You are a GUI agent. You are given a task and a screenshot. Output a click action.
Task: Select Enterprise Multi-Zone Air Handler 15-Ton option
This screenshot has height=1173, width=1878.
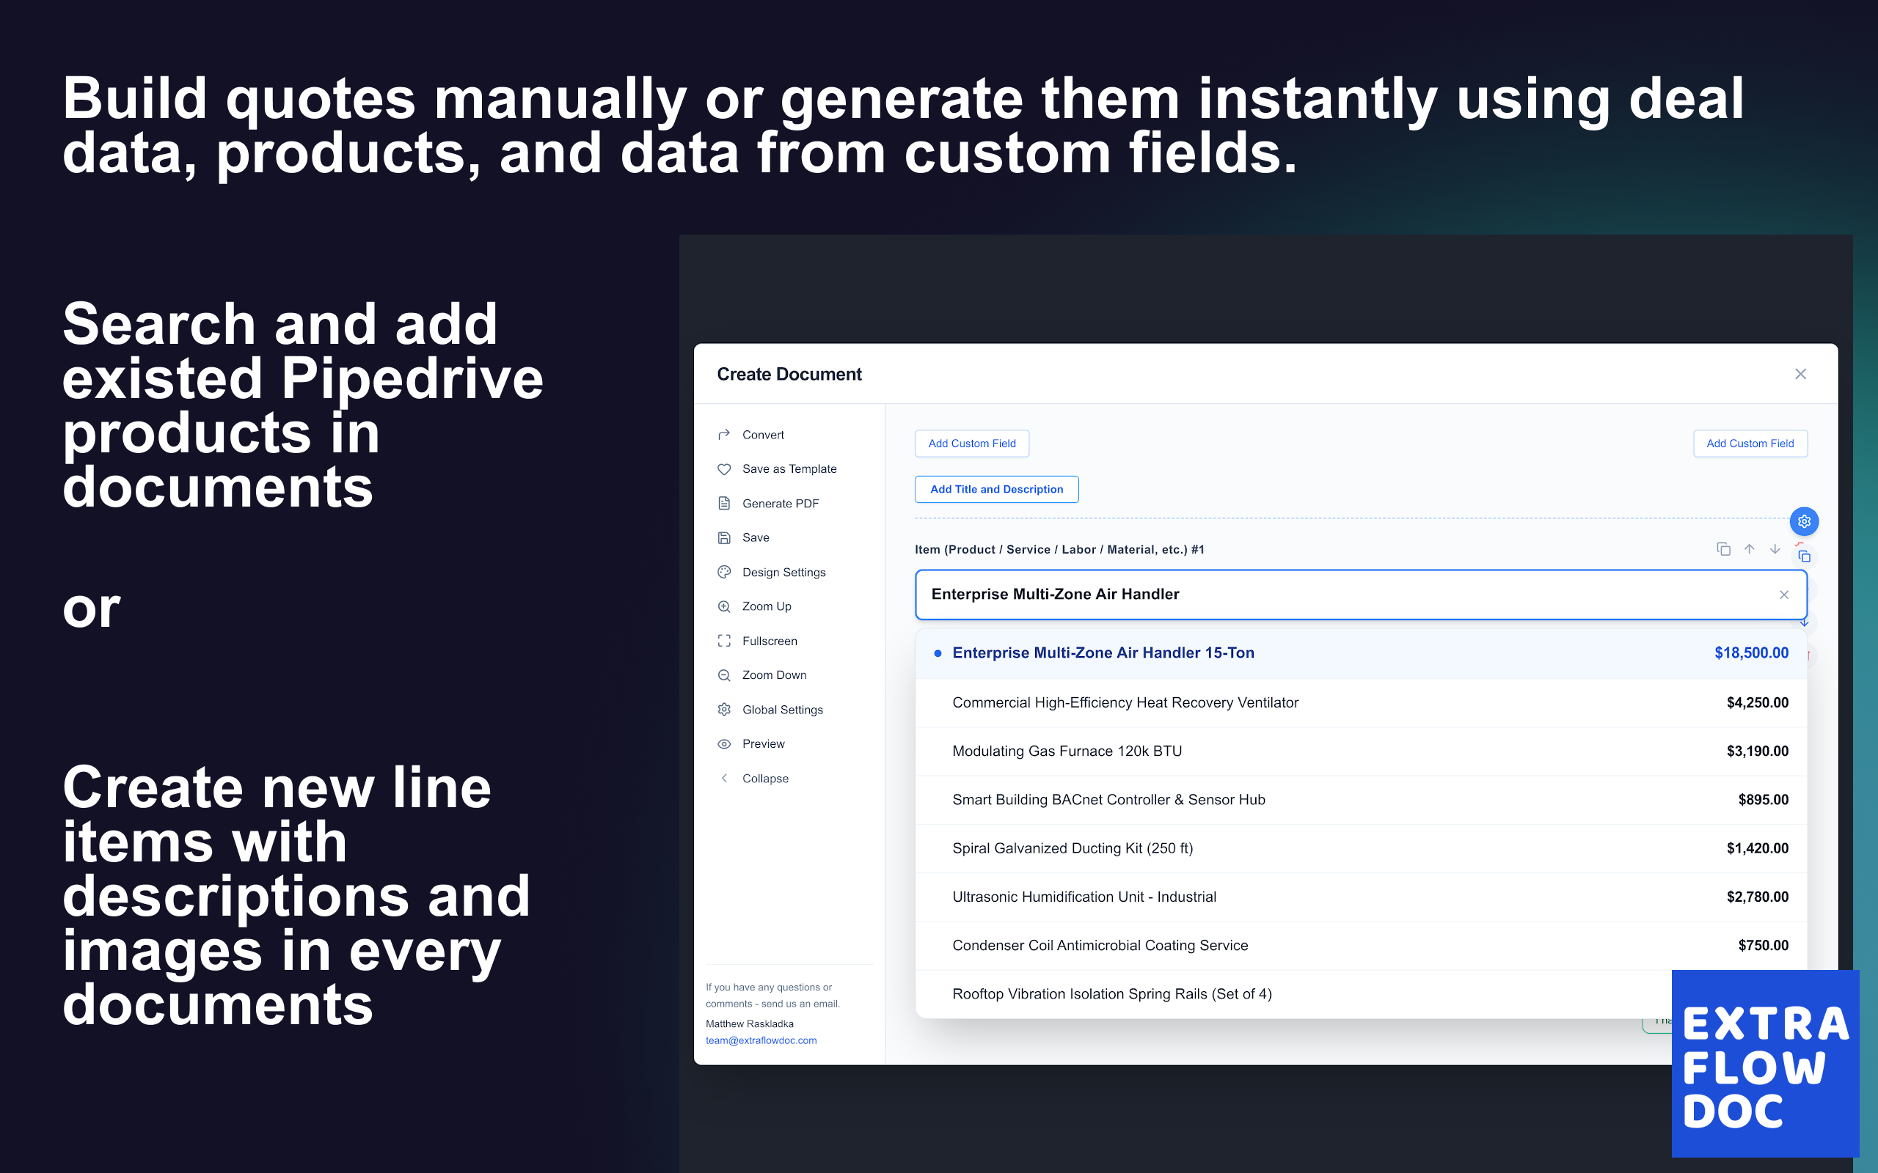1361,653
